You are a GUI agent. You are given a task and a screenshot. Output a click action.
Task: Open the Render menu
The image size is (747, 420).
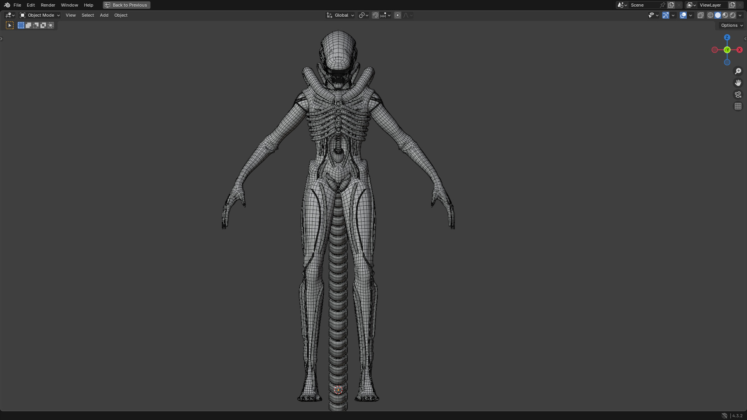tap(48, 5)
